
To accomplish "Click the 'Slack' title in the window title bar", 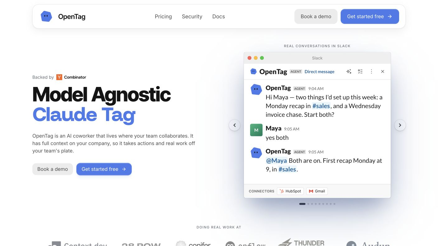I will (317, 58).
